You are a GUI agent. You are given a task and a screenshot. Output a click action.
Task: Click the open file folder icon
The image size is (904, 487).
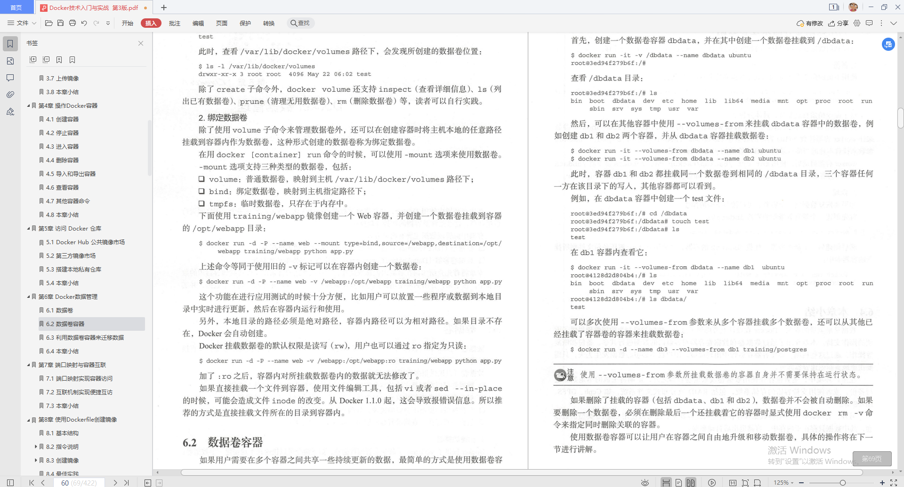click(48, 23)
